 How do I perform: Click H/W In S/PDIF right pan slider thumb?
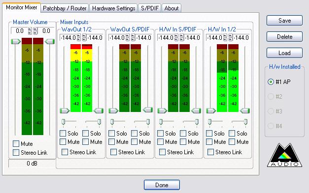coord(197,122)
